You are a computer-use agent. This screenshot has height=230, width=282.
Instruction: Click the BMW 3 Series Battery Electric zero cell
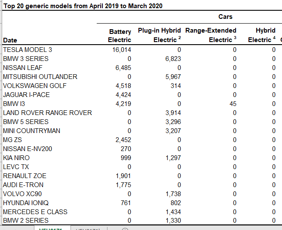point(129,59)
